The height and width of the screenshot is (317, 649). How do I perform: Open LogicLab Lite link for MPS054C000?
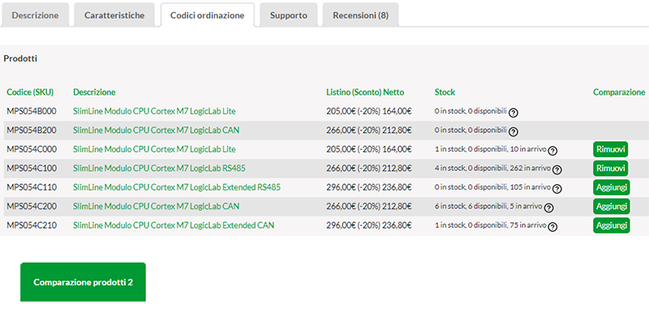click(154, 149)
